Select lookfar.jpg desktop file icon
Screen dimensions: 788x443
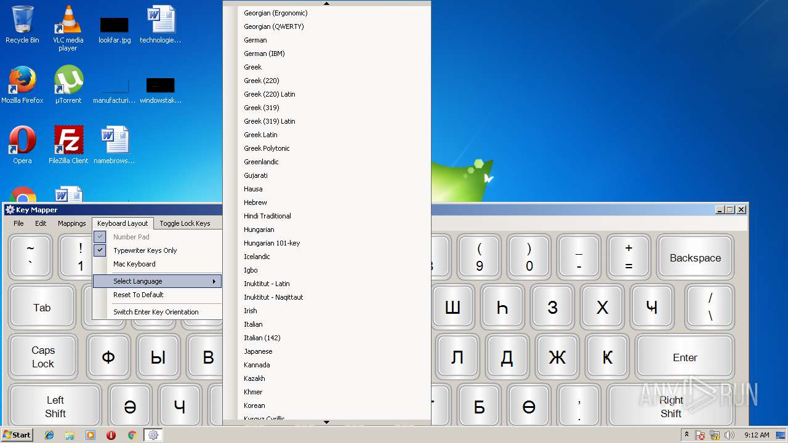115,30
